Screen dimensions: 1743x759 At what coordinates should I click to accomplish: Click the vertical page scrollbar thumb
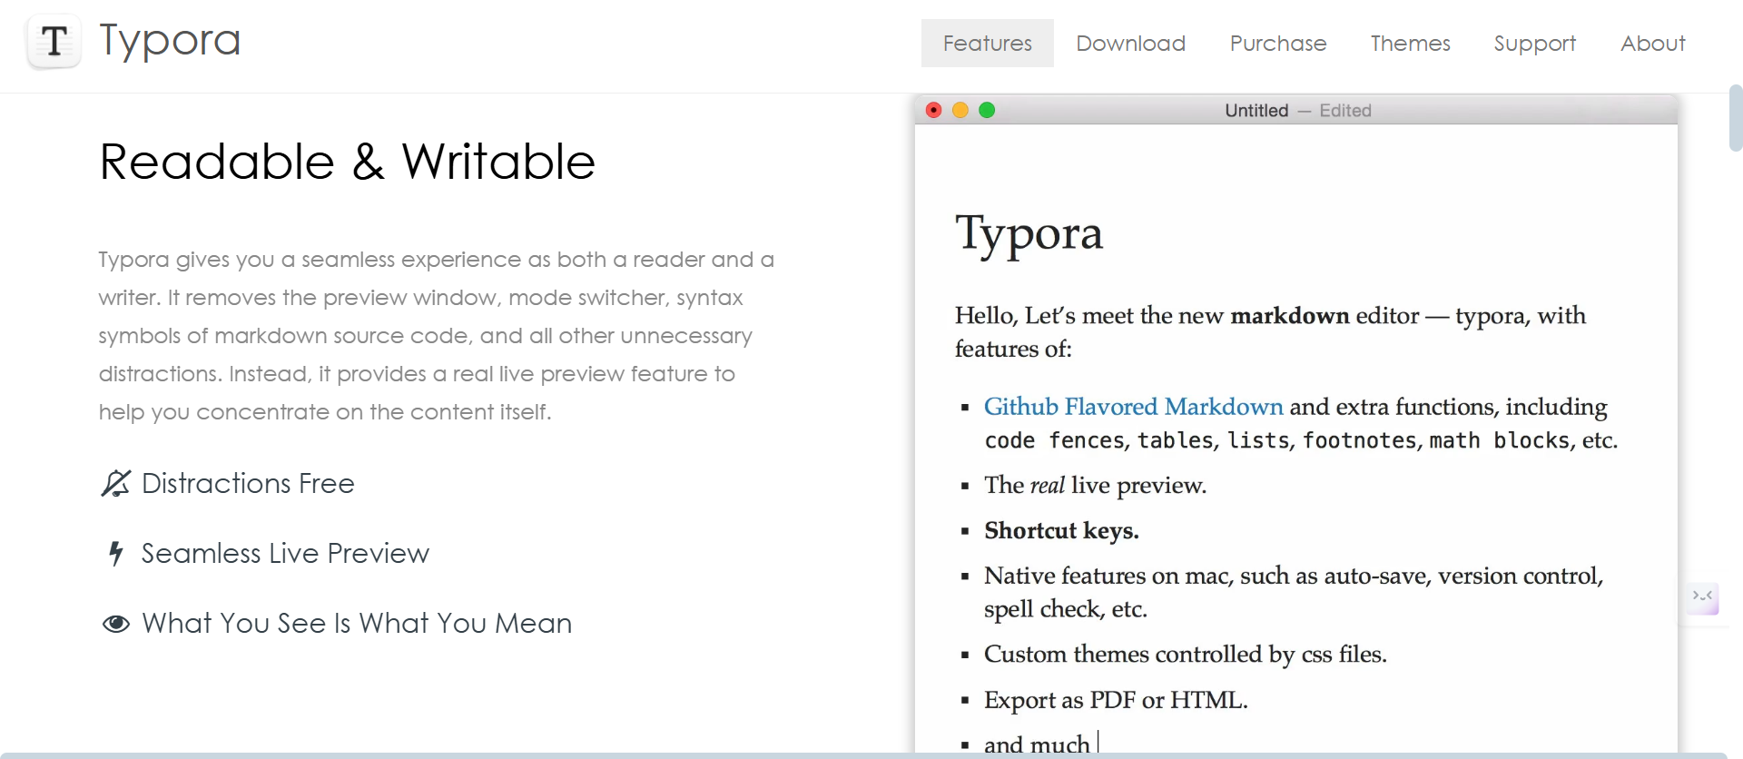point(1736,118)
